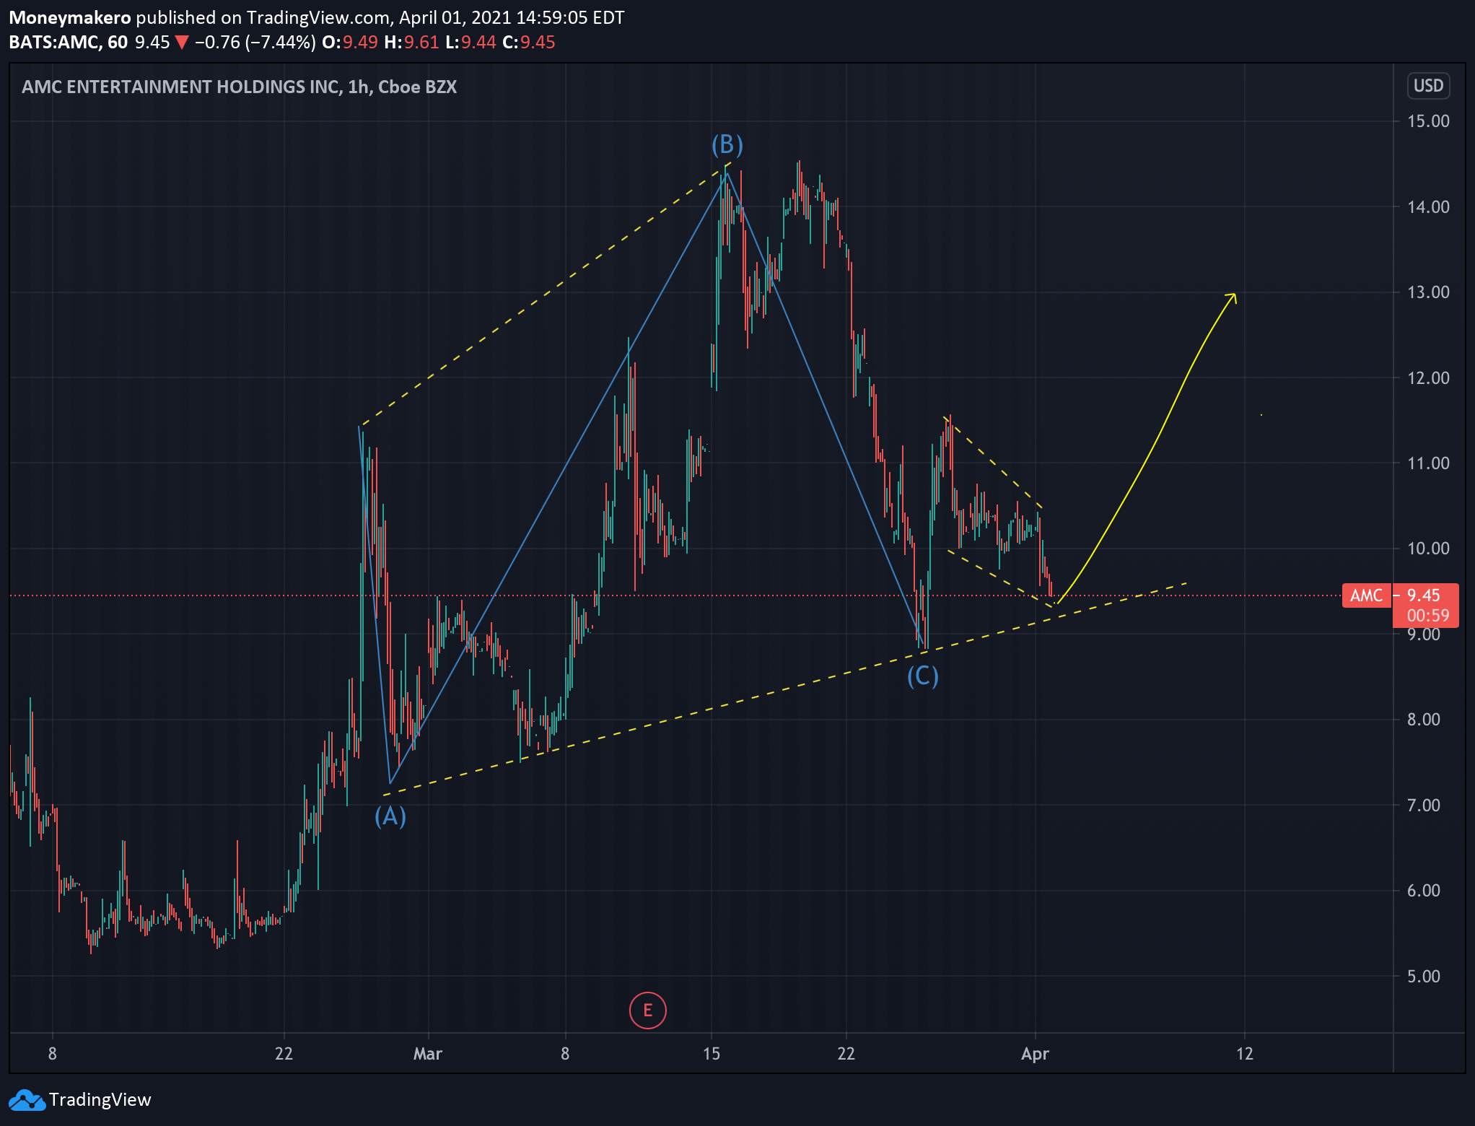
Task: Click the AMC 9.45 price label
Action: click(1400, 595)
